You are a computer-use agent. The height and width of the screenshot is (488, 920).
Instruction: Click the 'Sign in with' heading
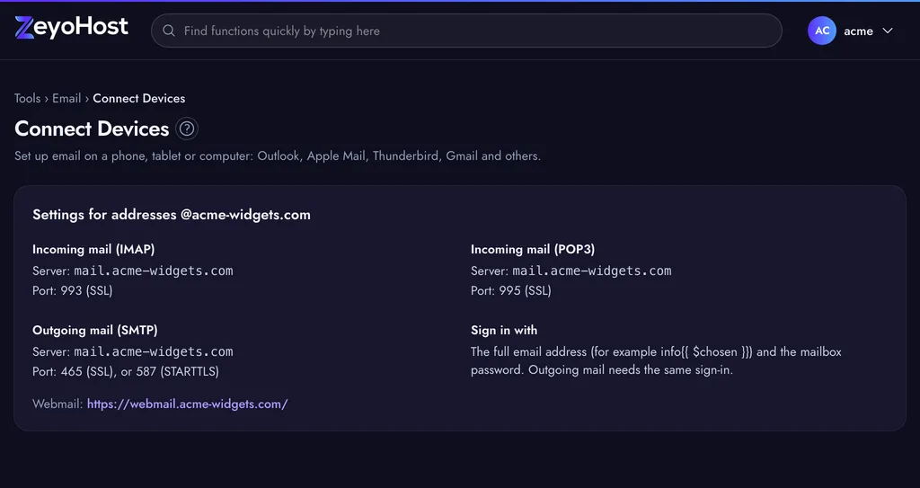click(503, 330)
